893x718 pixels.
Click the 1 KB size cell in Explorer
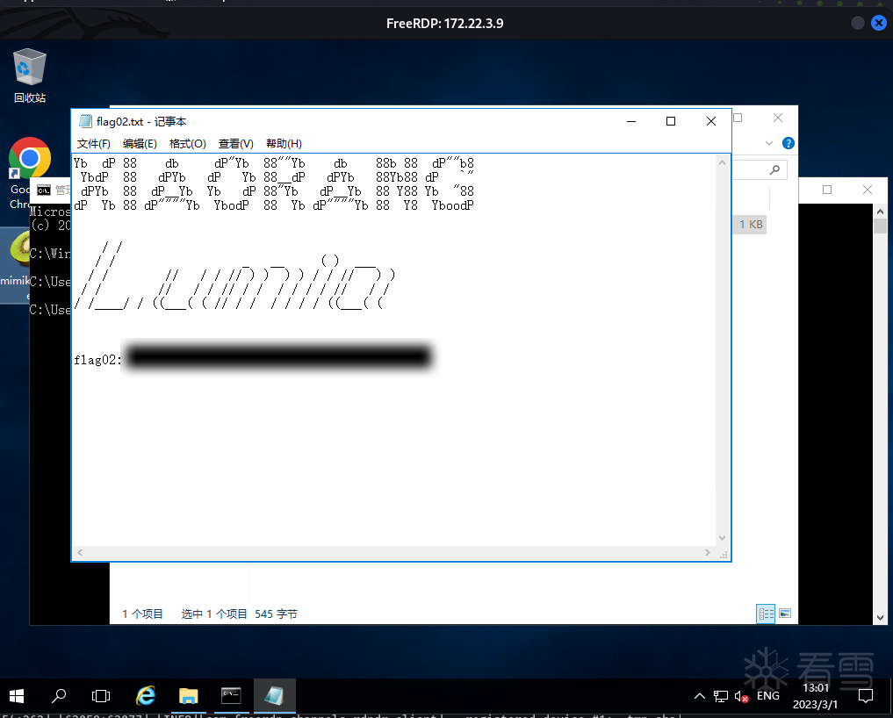(751, 225)
